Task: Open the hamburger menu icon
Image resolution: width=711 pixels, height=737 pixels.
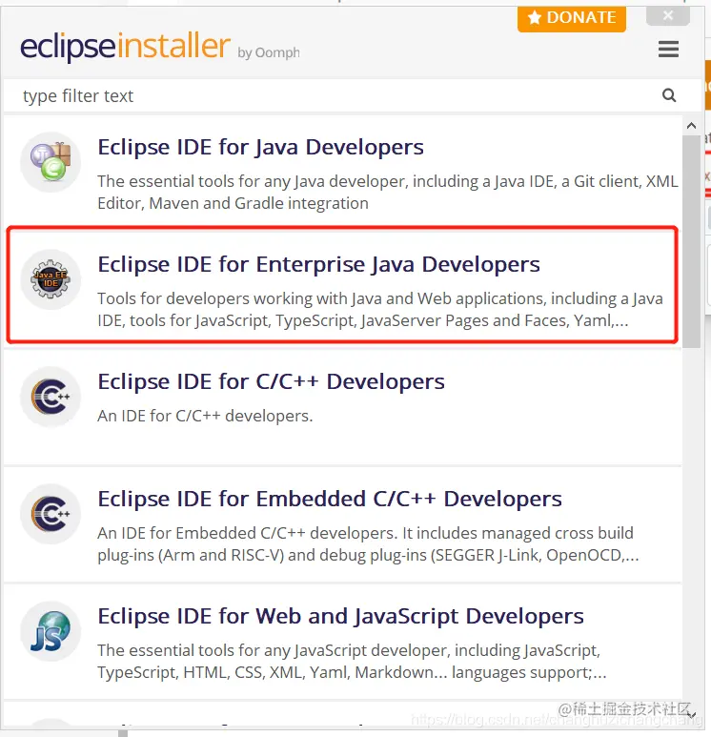Action: tap(668, 49)
